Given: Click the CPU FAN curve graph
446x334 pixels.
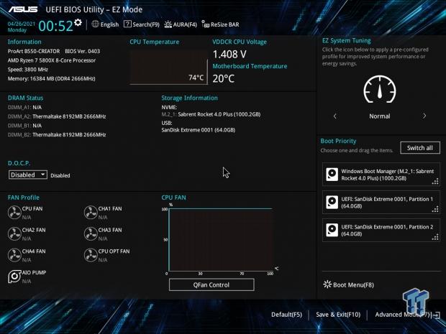Looking at the screenshot, I should point(220,240).
